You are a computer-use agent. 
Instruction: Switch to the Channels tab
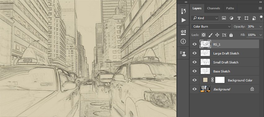213,8
